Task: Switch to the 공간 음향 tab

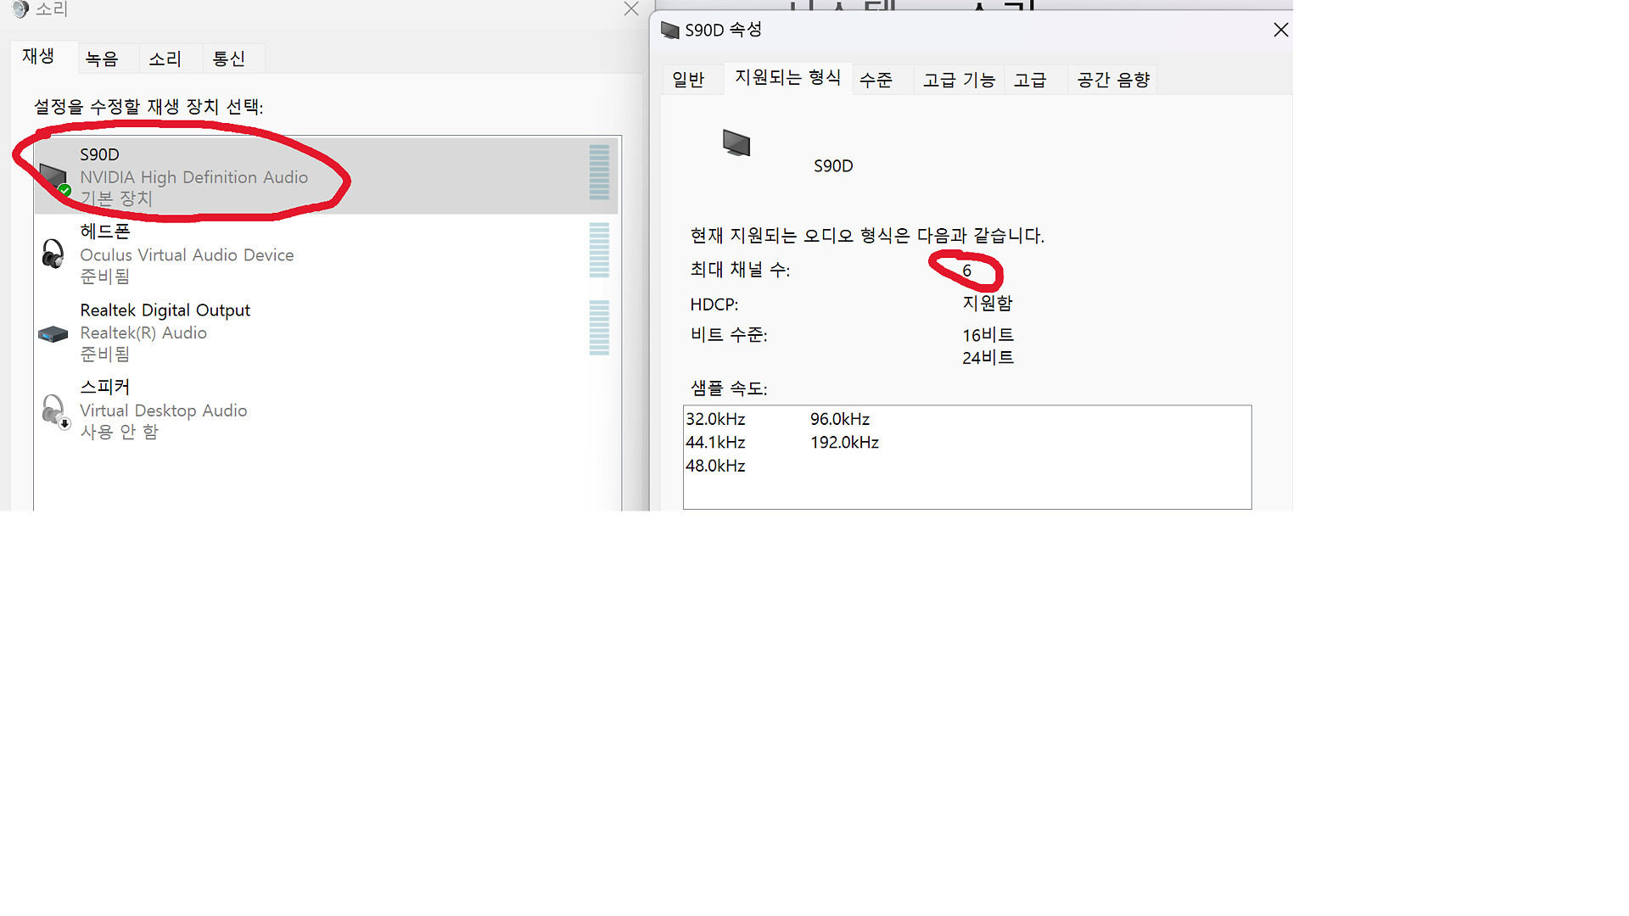Action: click(1113, 80)
